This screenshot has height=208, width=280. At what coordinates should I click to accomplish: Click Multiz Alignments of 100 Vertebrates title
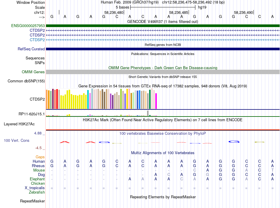pos(163,153)
